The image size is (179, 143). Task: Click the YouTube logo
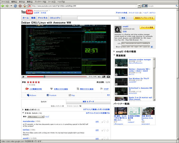[27, 12]
